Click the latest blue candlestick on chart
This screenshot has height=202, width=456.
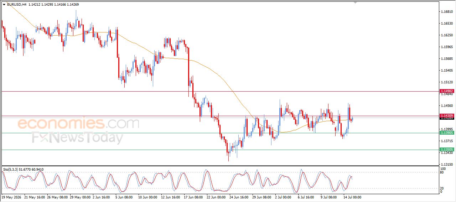pos(352,119)
